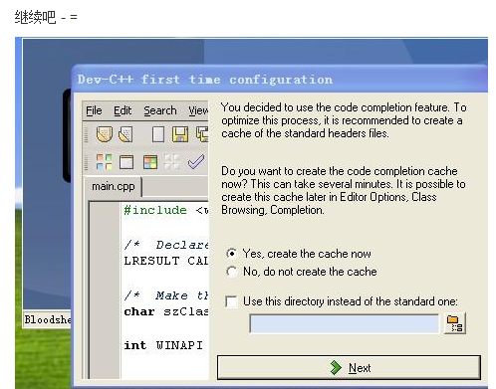
Task: Open the Edit menu in preview
Action: 123,110
